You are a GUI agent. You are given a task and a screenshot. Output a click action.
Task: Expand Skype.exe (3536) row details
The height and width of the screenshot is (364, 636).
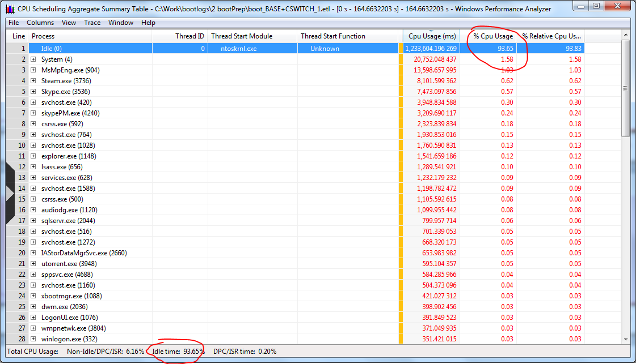point(33,92)
